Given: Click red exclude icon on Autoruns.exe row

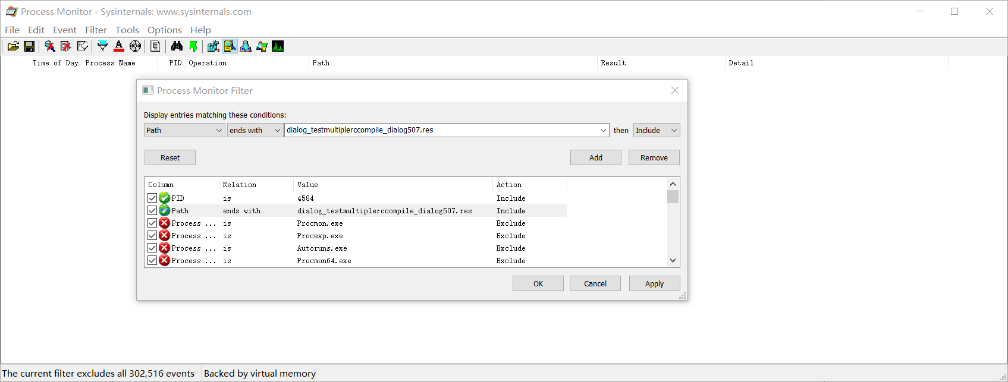Looking at the screenshot, I should pos(165,248).
